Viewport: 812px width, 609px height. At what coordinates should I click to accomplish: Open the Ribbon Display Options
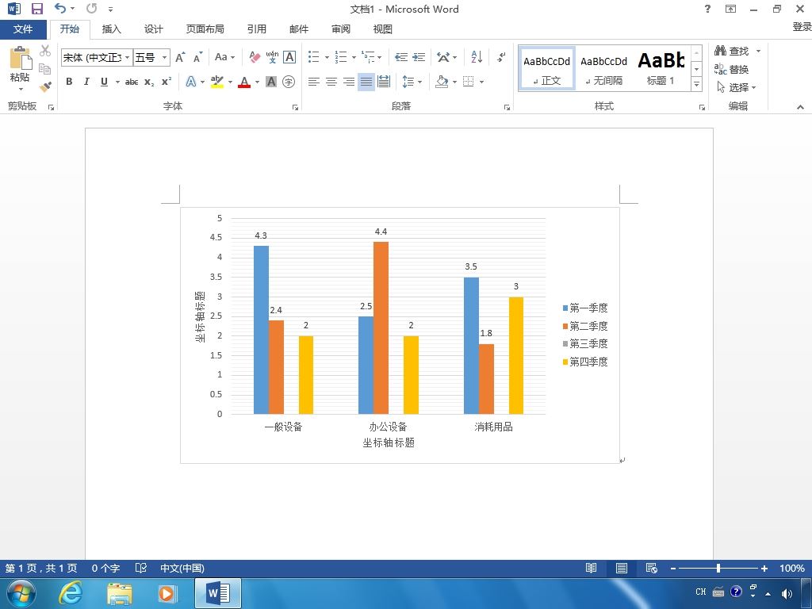[x=730, y=9]
